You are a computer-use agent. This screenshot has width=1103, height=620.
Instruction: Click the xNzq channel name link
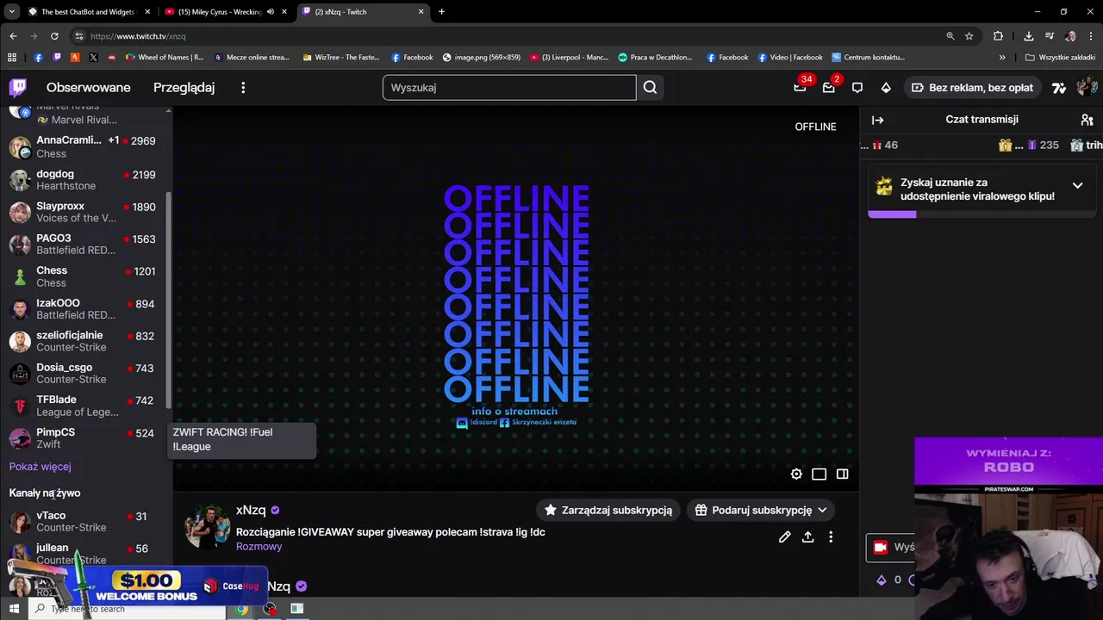[251, 510]
